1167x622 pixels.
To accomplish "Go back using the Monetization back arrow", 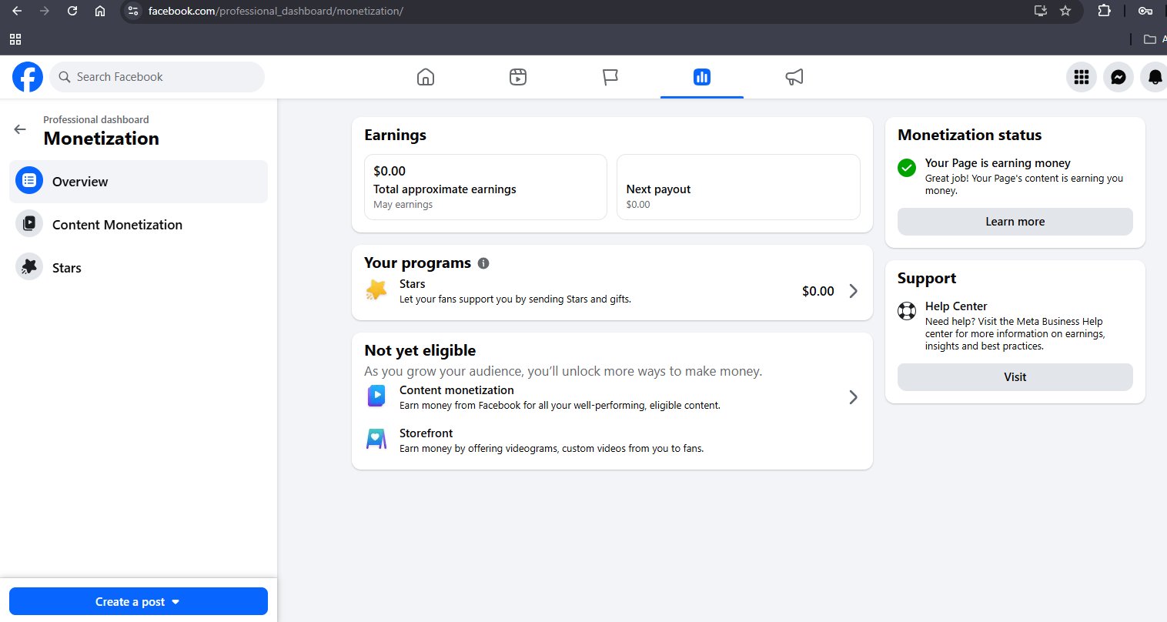I will pos(20,129).
